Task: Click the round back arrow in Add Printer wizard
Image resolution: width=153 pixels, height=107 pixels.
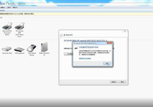Action: (61, 35)
